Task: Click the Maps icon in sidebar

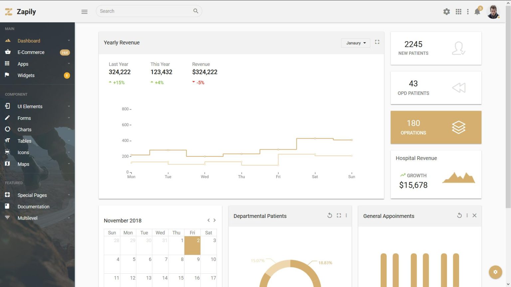Action: point(8,164)
